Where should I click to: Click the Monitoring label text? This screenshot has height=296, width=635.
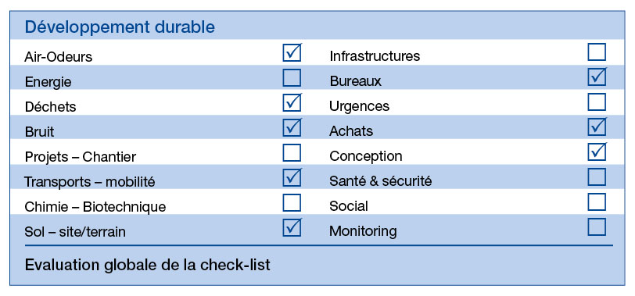(x=363, y=231)
